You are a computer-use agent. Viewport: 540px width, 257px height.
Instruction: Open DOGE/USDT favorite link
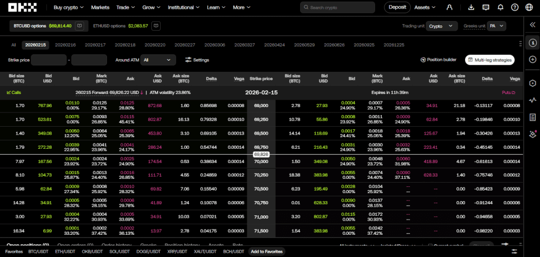(148, 252)
